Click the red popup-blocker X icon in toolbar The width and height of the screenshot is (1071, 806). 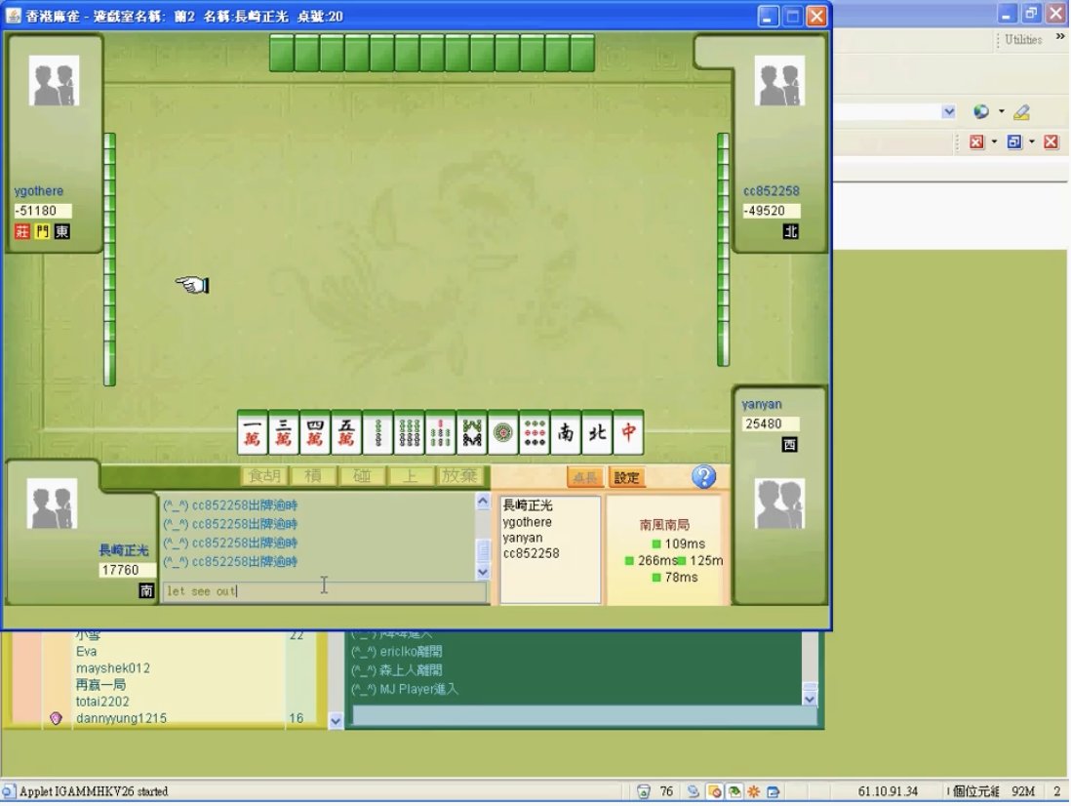tap(976, 141)
